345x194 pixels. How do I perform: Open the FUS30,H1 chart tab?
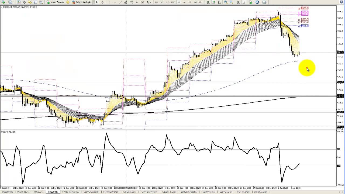pos(39,192)
